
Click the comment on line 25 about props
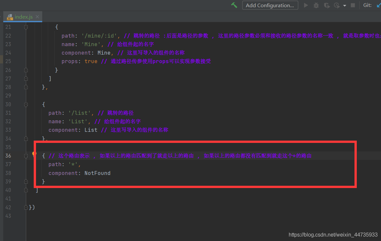tap(156, 61)
